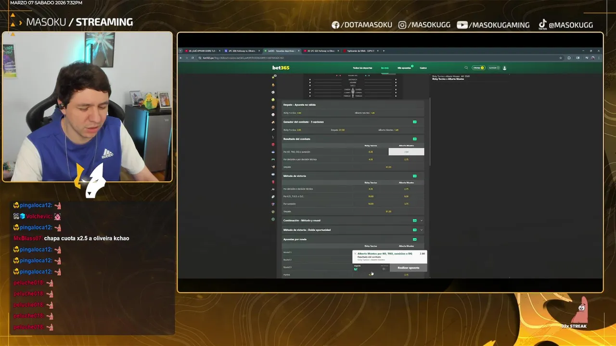This screenshot has width=616, height=346.
Task: Open a new browser tab
Action: pos(384,50)
